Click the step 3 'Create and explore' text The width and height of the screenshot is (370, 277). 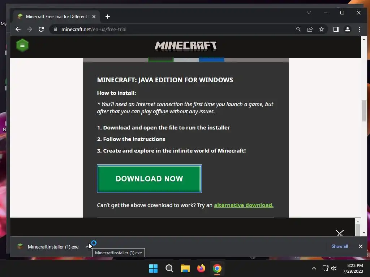[x=171, y=150]
